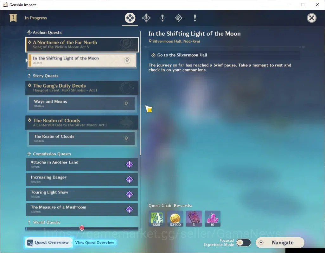Select In the Shifting Light of the Moon
Viewport: 325px width, 253px height.
click(x=82, y=60)
